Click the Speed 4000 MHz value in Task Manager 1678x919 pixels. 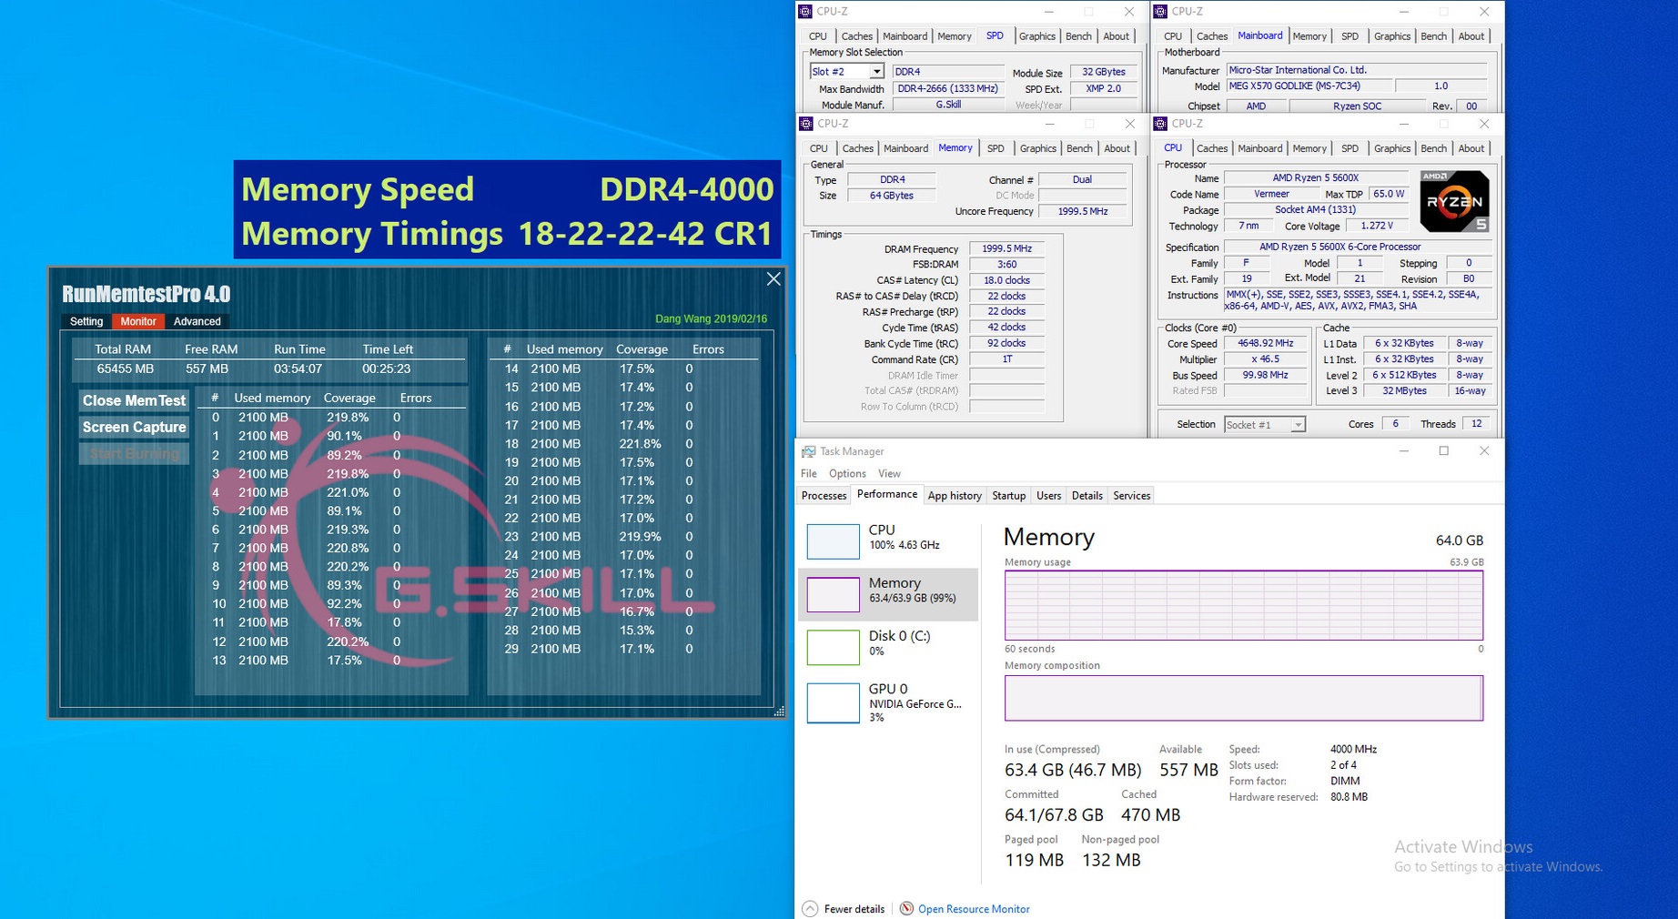click(1353, 750)
